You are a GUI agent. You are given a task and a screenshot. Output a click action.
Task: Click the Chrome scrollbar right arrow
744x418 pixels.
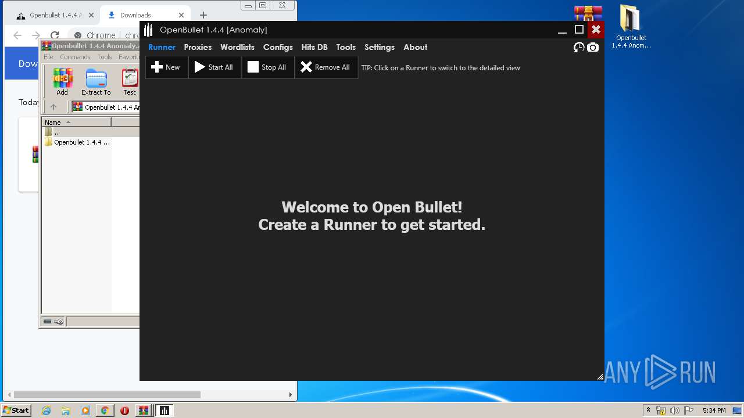click(291, 395)
